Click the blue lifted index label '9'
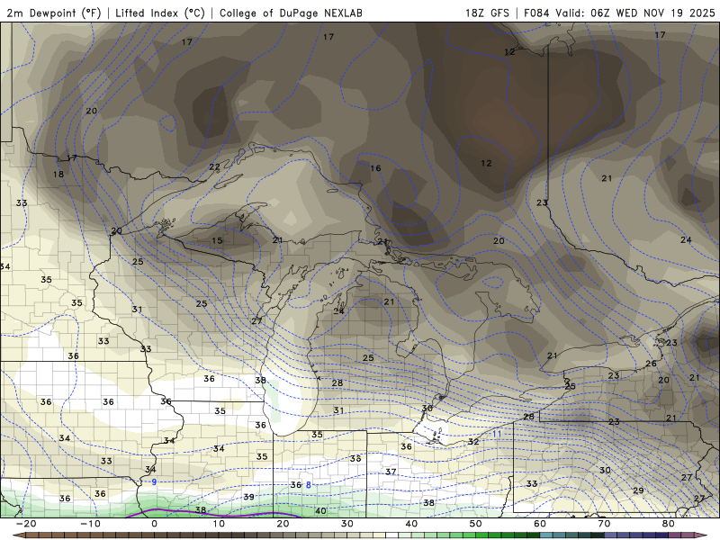The image size is (720, 540). click(154, 482)
